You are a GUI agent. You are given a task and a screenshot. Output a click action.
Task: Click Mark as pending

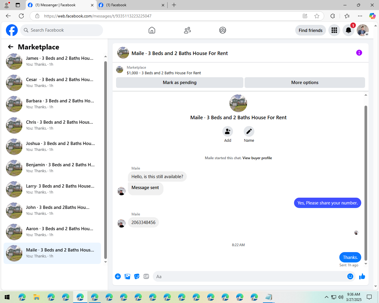(180, 83)
